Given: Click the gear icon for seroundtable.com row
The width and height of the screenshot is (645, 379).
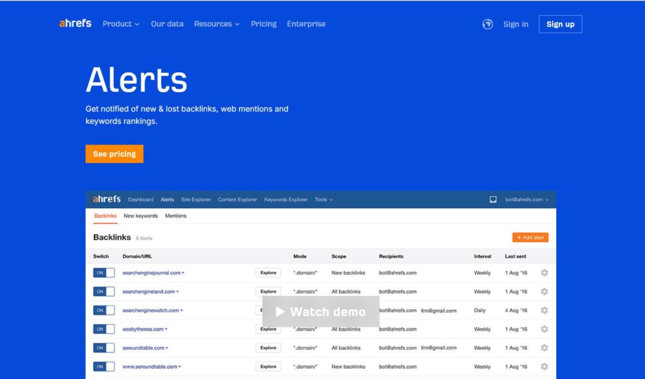Looking at the screenshot, I should pyautogui.click(x=544, y=348).
